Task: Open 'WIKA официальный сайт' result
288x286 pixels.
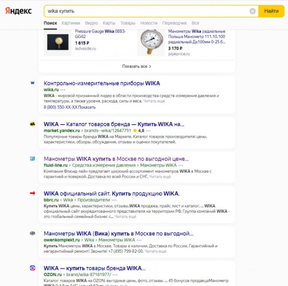Action: pos(112,194)
